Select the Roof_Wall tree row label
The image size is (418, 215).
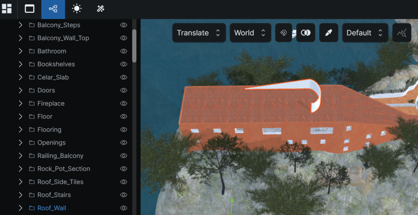coord(52,208)
